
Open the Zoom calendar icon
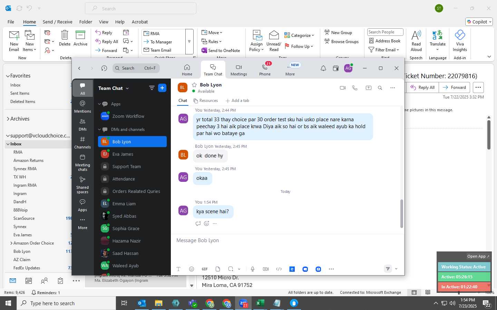(x=336, y=68)
